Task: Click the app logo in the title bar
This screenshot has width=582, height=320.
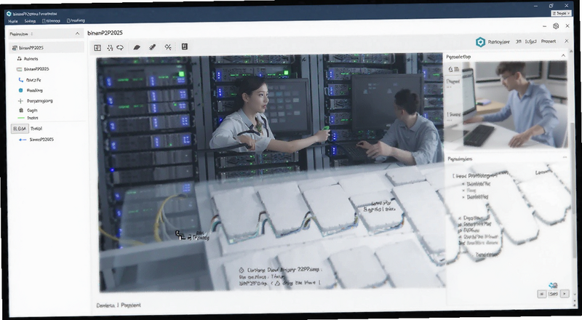Action: 9,14
